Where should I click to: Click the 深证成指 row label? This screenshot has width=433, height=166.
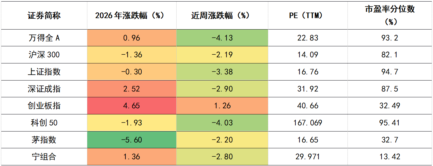pyautogui.click(x=44, y=89)
